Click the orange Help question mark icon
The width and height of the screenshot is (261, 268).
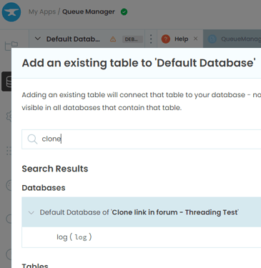pyautogui.click(x=166, y=39)
